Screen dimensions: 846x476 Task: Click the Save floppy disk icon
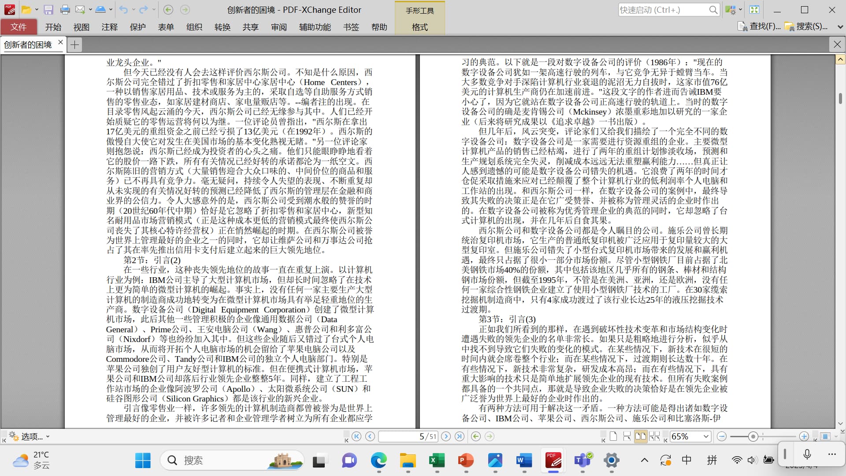[x=48, y=10]
